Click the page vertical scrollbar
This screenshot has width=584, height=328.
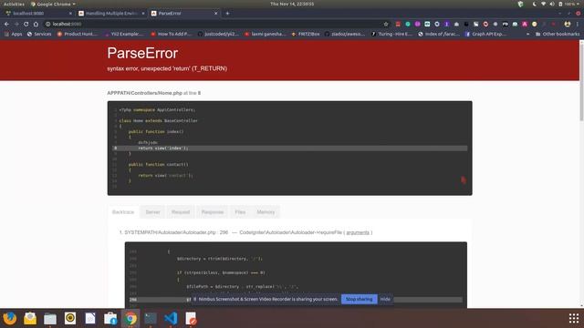581,82
